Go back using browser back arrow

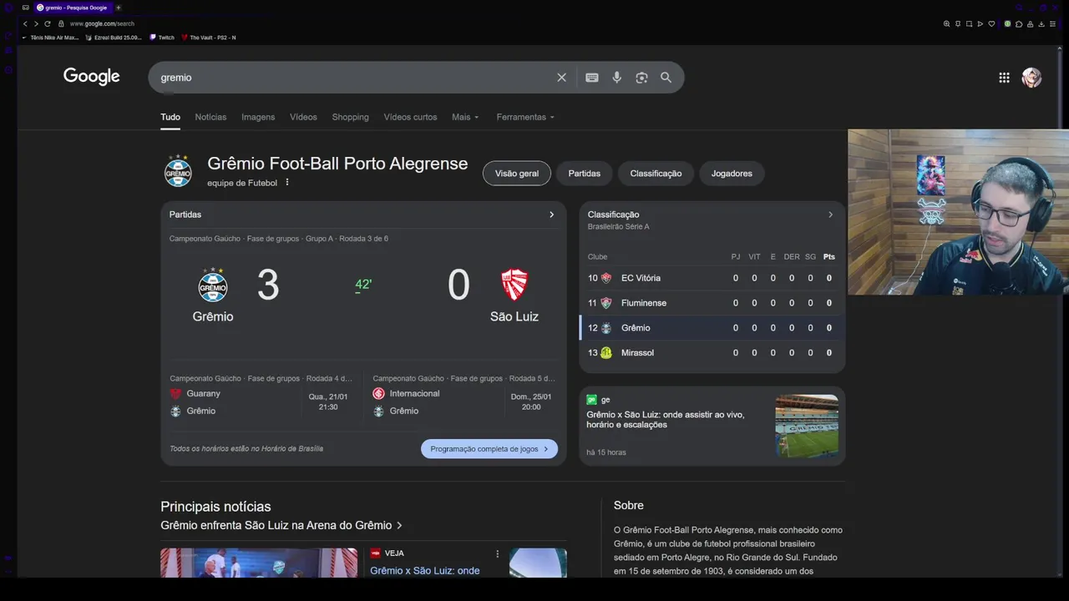(x=25, y=23)
